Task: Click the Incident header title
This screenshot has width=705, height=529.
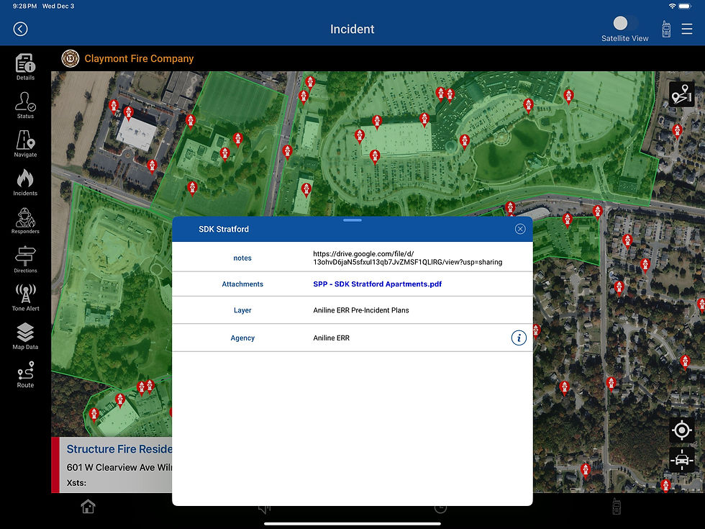Action: (x=352, y=30)
